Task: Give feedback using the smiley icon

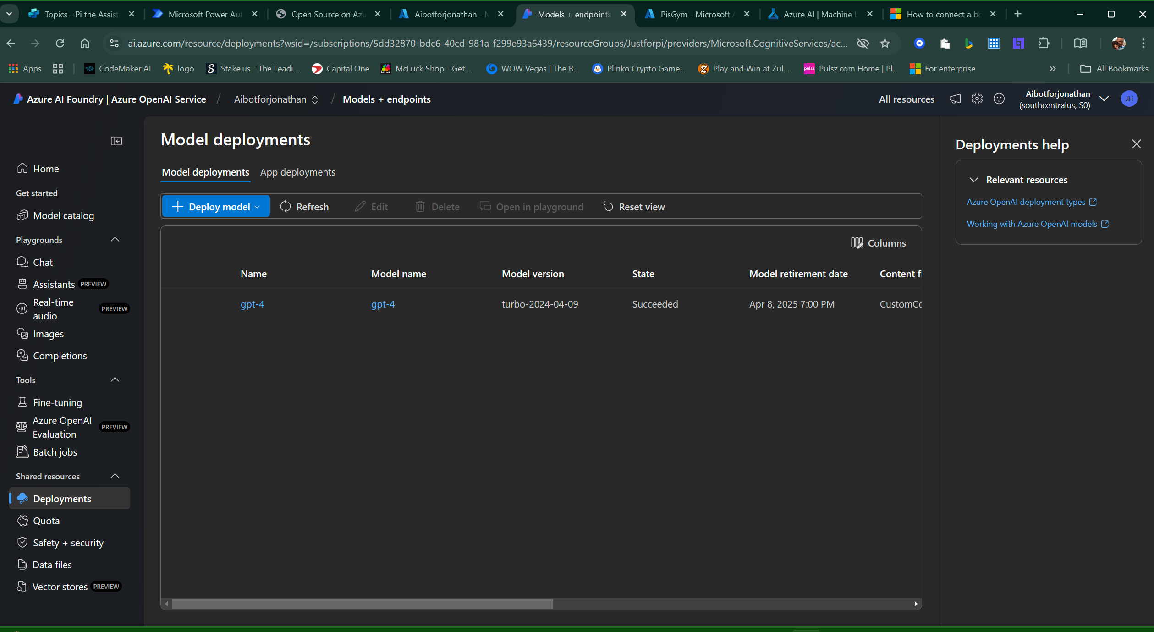Action: 999,99
